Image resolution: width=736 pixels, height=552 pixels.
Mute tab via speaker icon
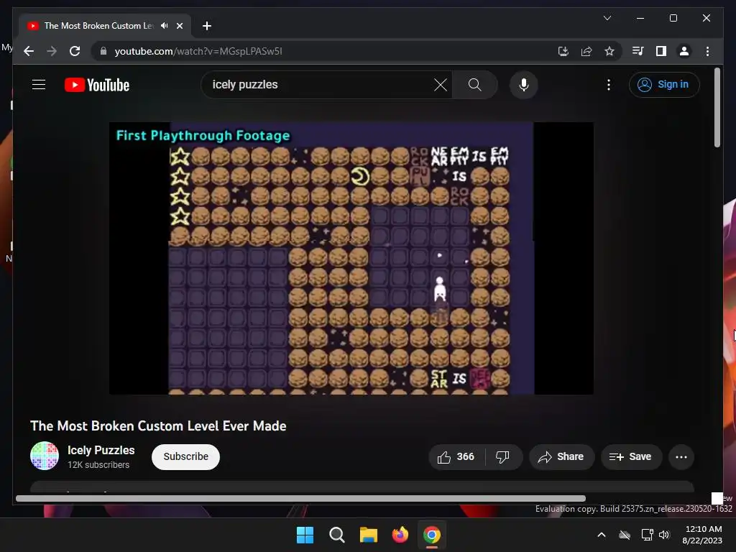click(x=164, y=26)
